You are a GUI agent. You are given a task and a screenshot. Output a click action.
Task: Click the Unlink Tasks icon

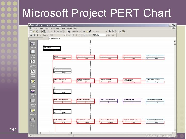76,32
